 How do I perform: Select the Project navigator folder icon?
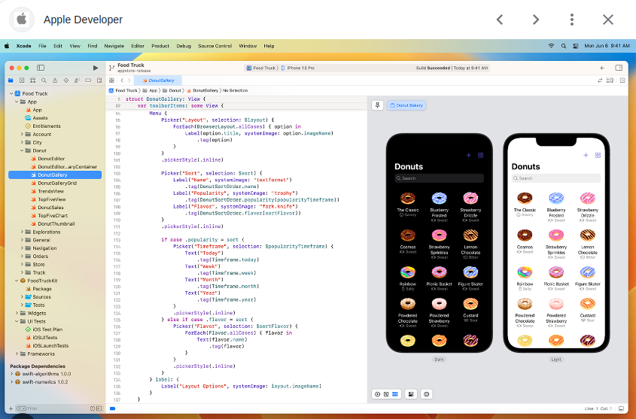pos(11,80)
